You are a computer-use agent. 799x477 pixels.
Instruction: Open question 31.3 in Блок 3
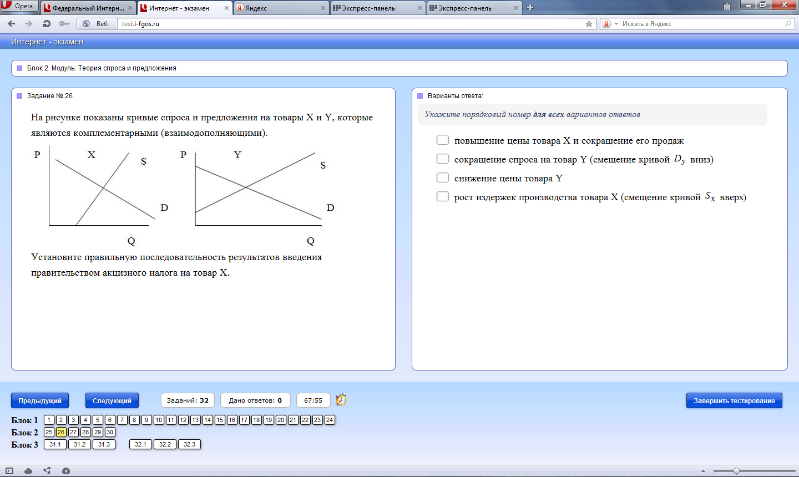click(x=104, y=444)
